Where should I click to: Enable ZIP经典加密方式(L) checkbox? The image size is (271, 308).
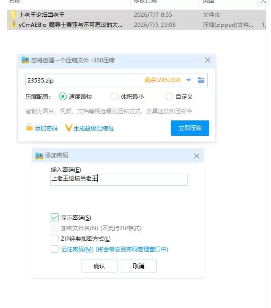pos(55,238)
